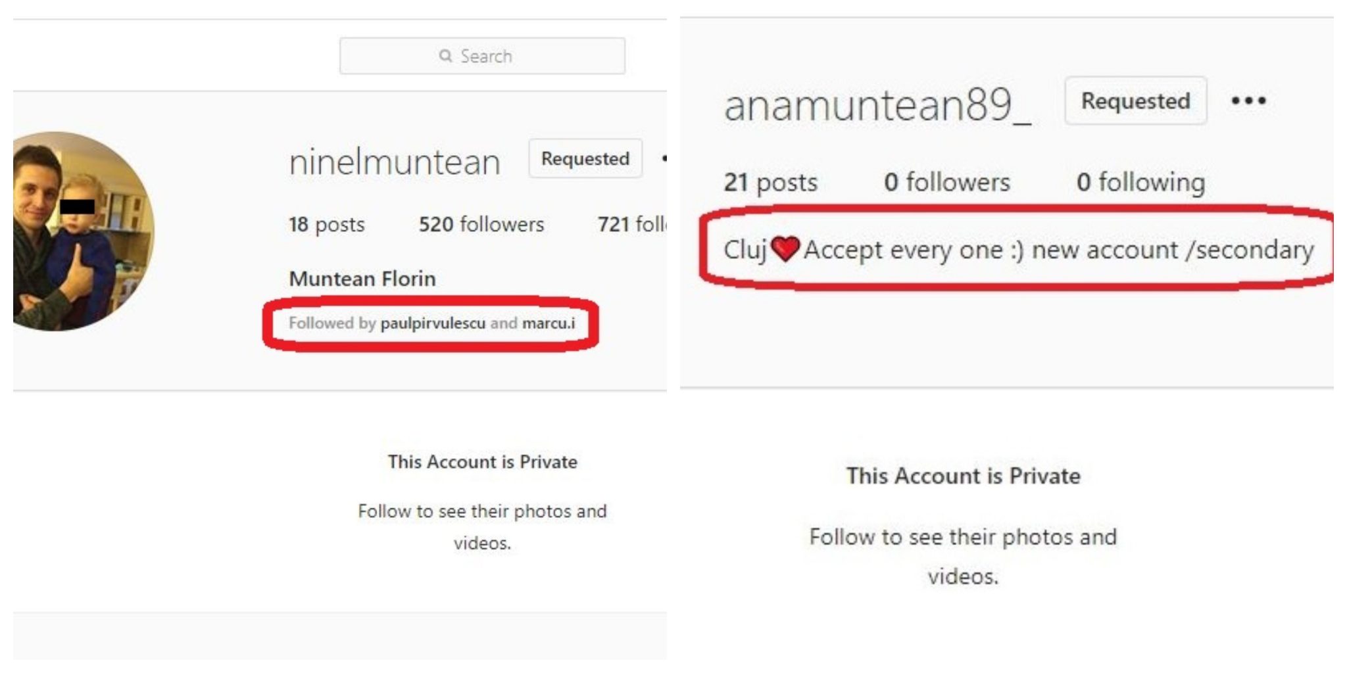The image size is (1347, 673).
Task: Click the magnifier icon in search bar
Action: (445, 56)
